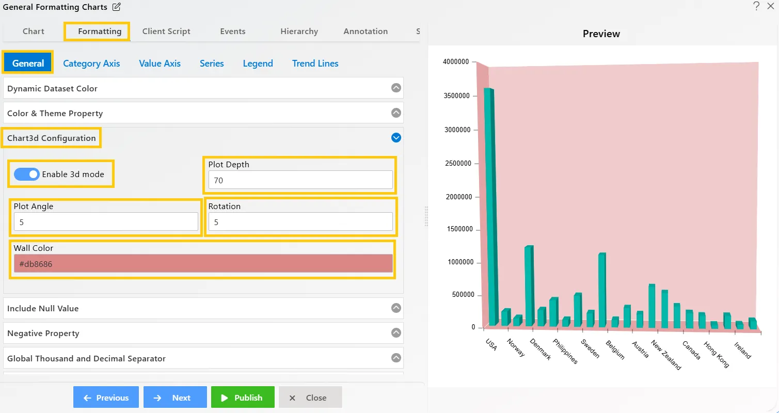Click the New Zealand category axis label
This screenshot has width=779, height=413.
coord(666,355)
